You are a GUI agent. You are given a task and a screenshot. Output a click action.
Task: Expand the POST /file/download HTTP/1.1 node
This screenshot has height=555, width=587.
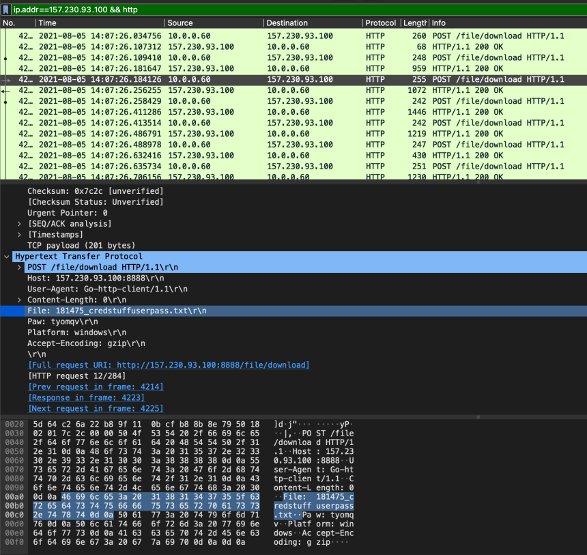coord(19,268)
